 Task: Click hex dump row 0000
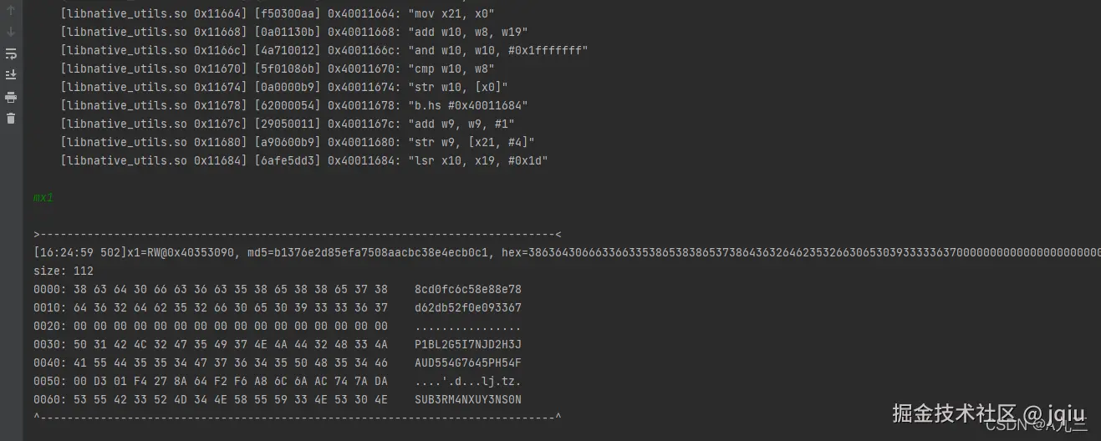[x=278, y=289]
